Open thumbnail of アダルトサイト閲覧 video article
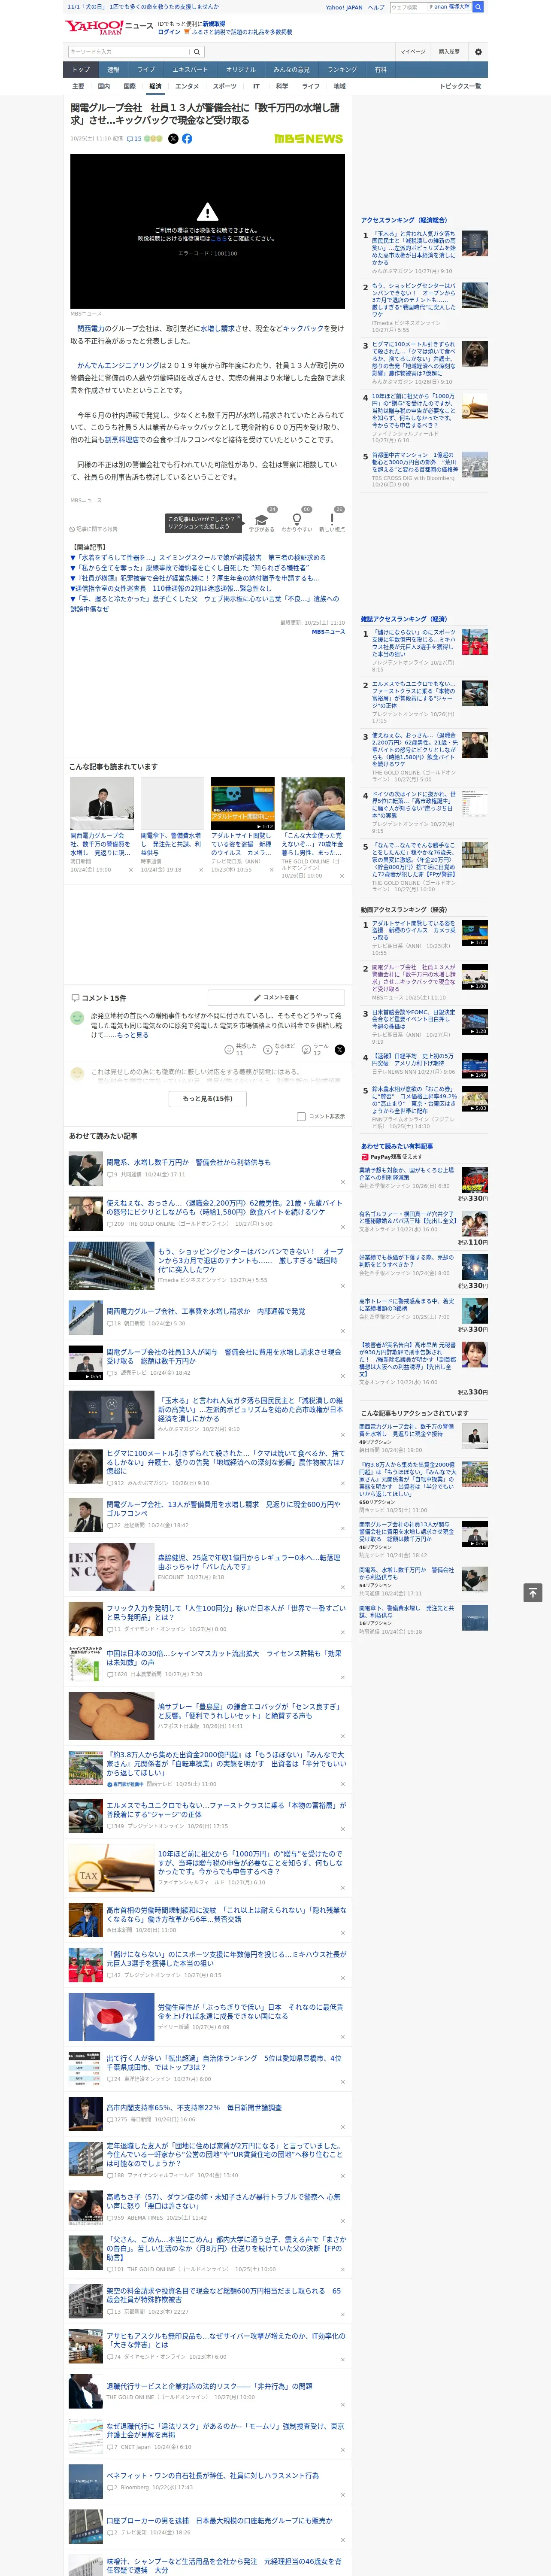This screenshot has height=2576, width=551. click(242, 803)
